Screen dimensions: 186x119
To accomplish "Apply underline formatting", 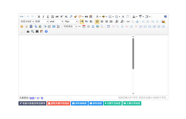I will 48,17.
